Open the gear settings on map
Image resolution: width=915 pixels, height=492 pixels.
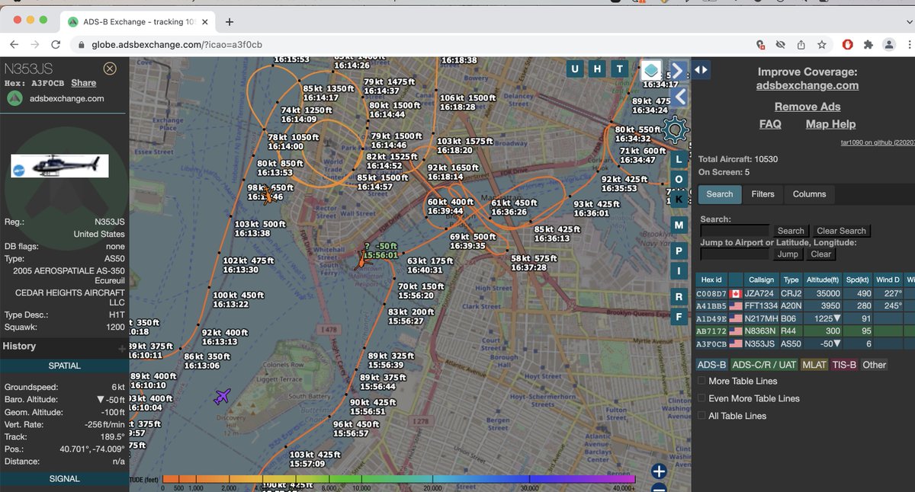675,131
